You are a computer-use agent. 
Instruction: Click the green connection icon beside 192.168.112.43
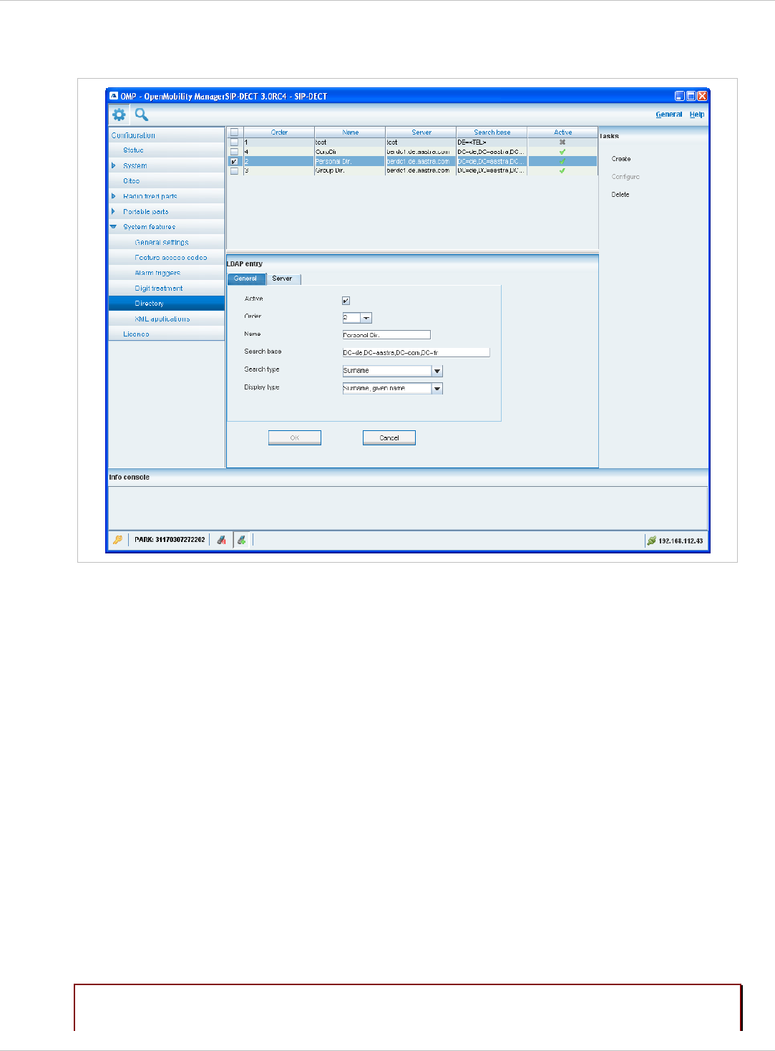click(x=651, y=541)
